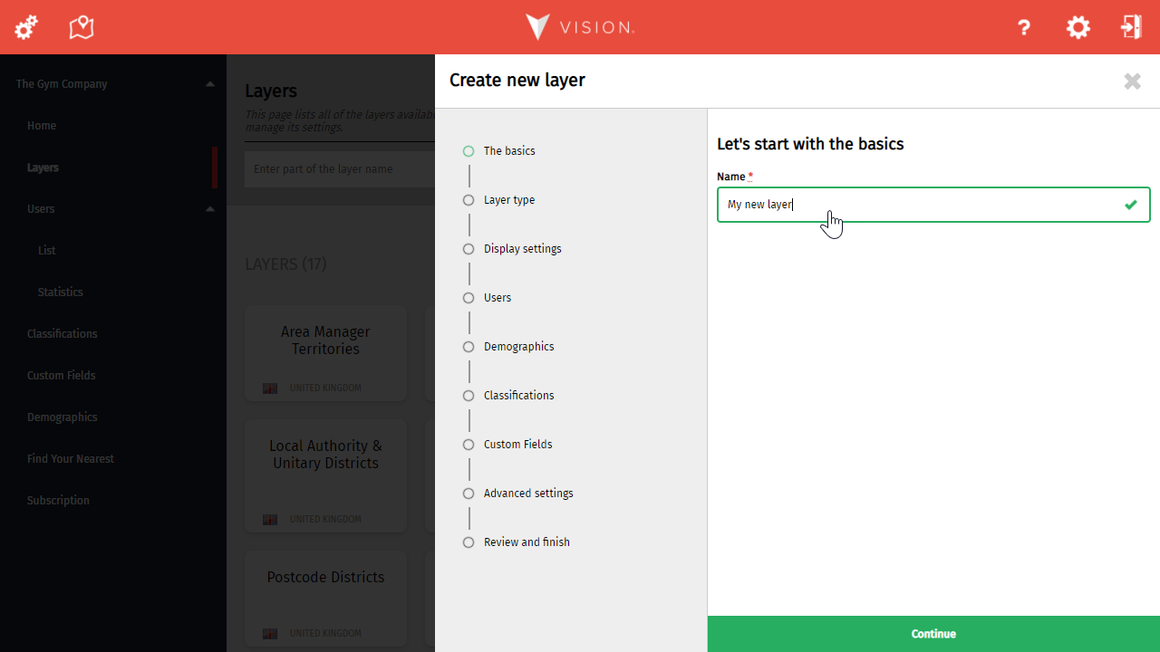1160x652 pixels.
Task: Open settings via the gear icon
Action: pos(1078,27)
